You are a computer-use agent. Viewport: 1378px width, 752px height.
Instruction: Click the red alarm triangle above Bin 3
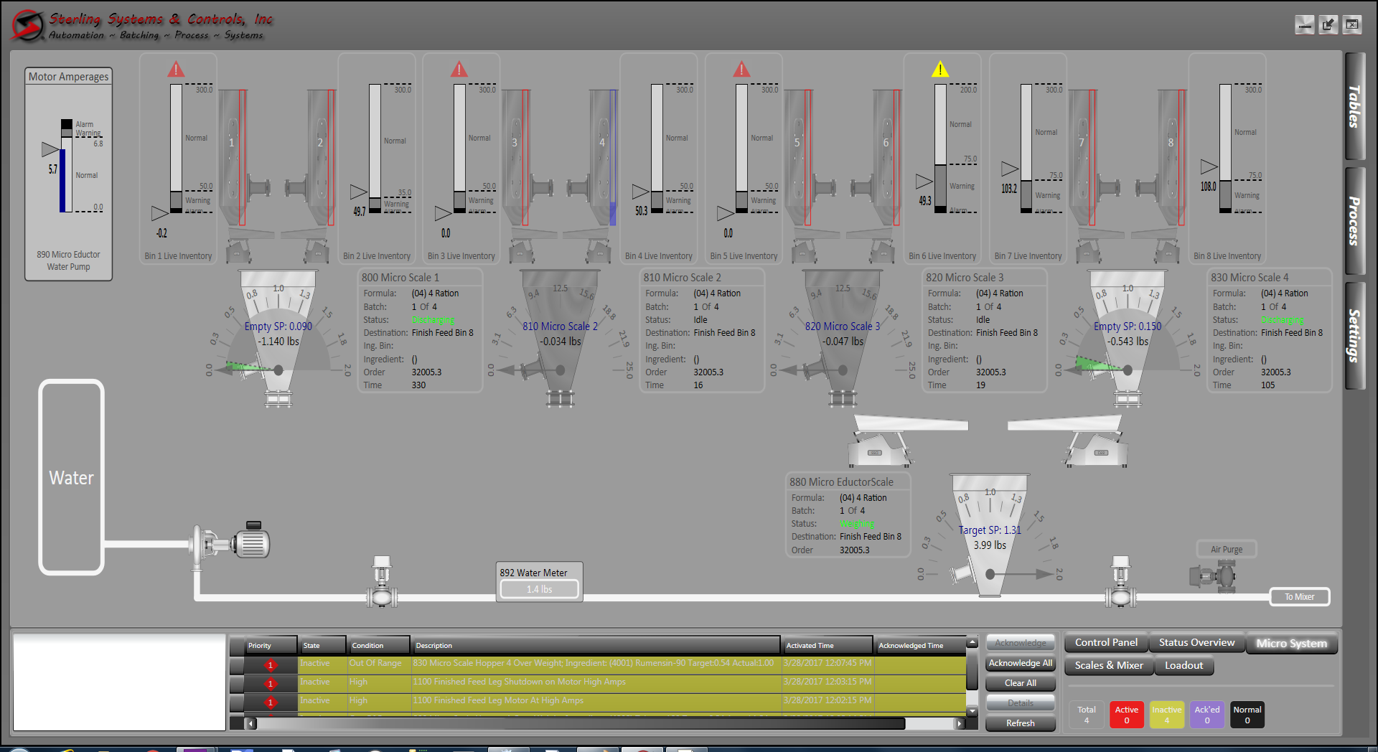point(460,69)
